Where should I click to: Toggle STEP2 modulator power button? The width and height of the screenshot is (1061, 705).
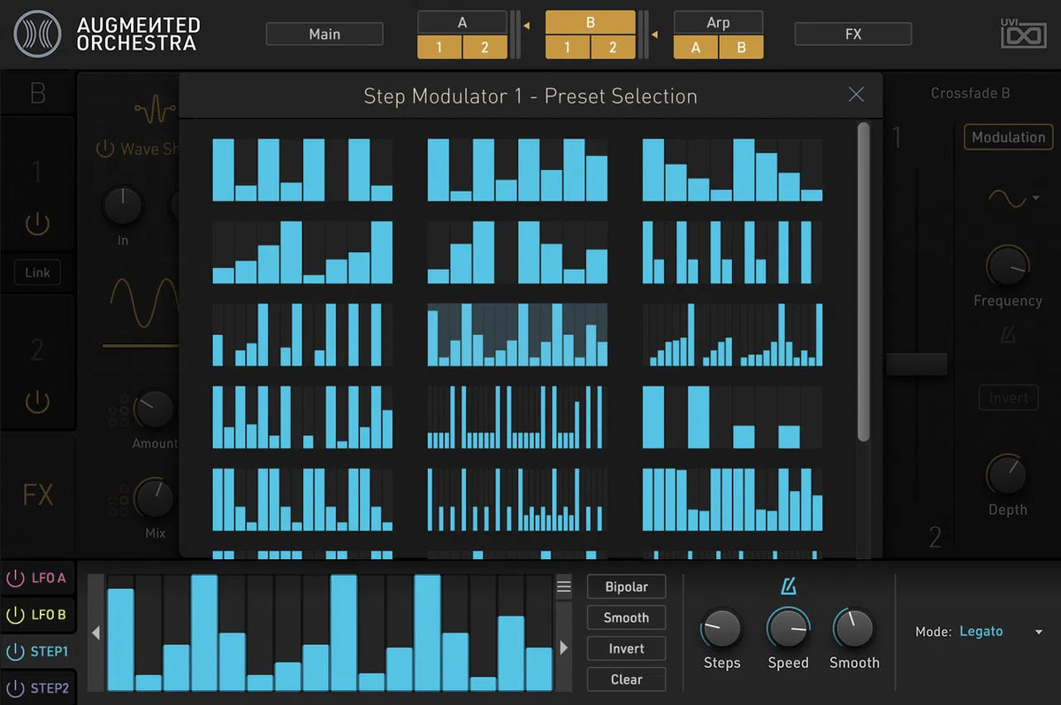click(x=15, y=687)
